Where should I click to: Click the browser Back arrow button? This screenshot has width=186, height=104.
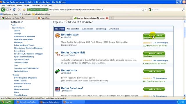tap(3, 10)
